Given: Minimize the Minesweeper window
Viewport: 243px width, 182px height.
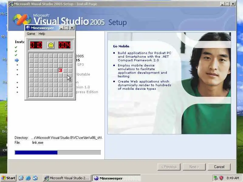Looking at the screenshot, I should point(61,28).
